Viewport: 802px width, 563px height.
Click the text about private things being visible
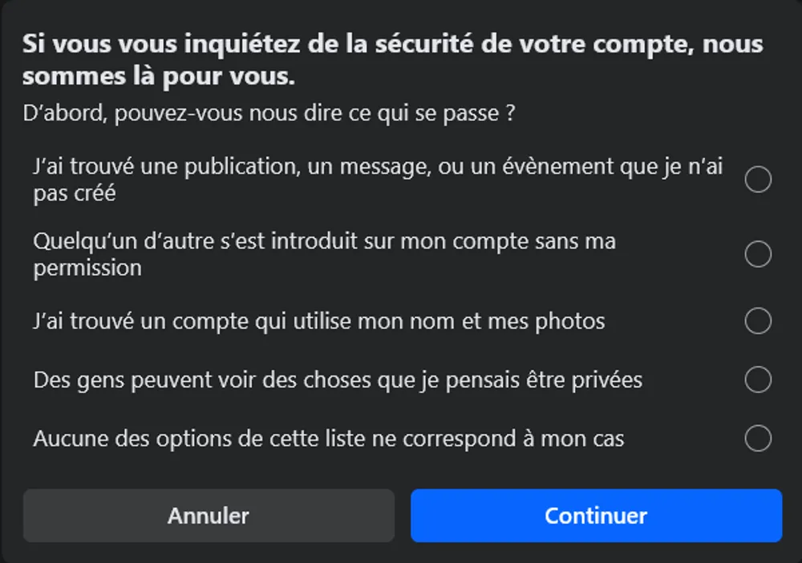pyautogui.click(x=337, y=380)
